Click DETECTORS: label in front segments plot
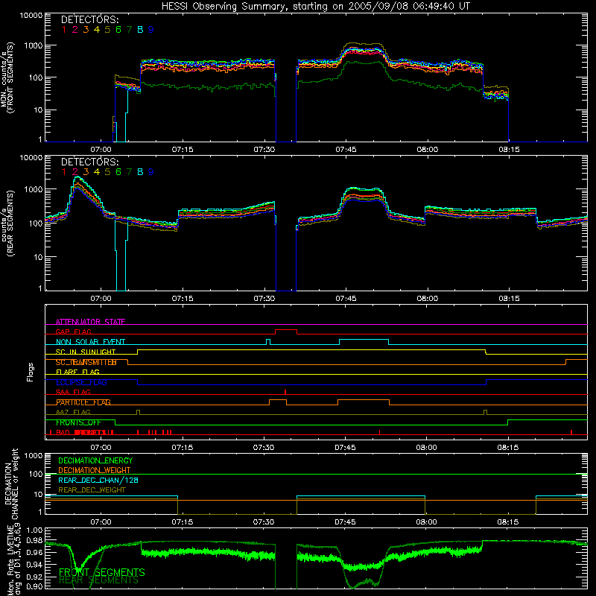 point(89,20)
